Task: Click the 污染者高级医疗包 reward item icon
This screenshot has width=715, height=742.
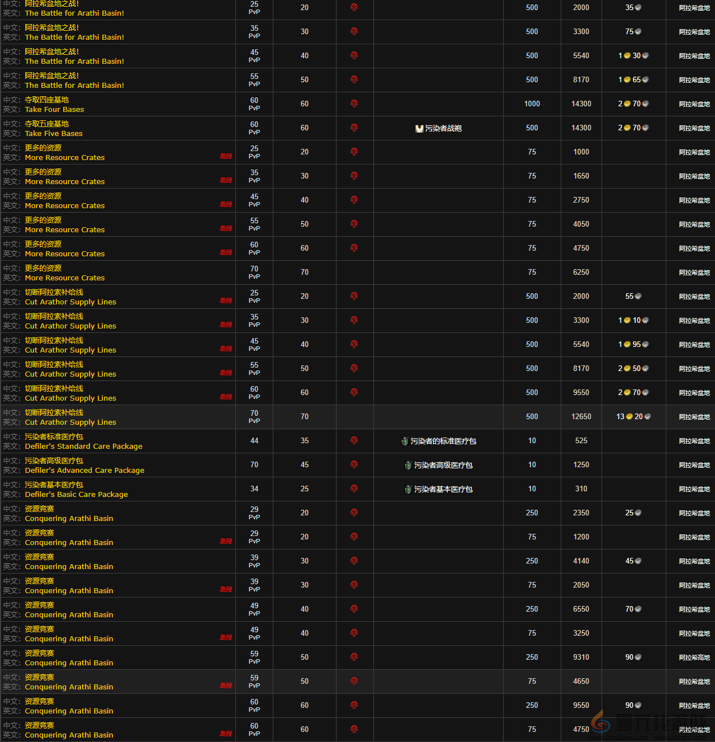Action: point(408,466)
